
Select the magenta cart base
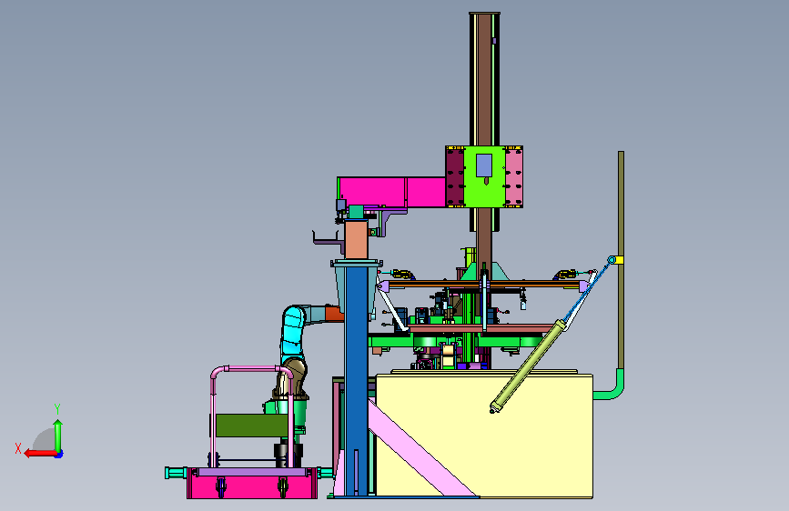tap(251, 486)
